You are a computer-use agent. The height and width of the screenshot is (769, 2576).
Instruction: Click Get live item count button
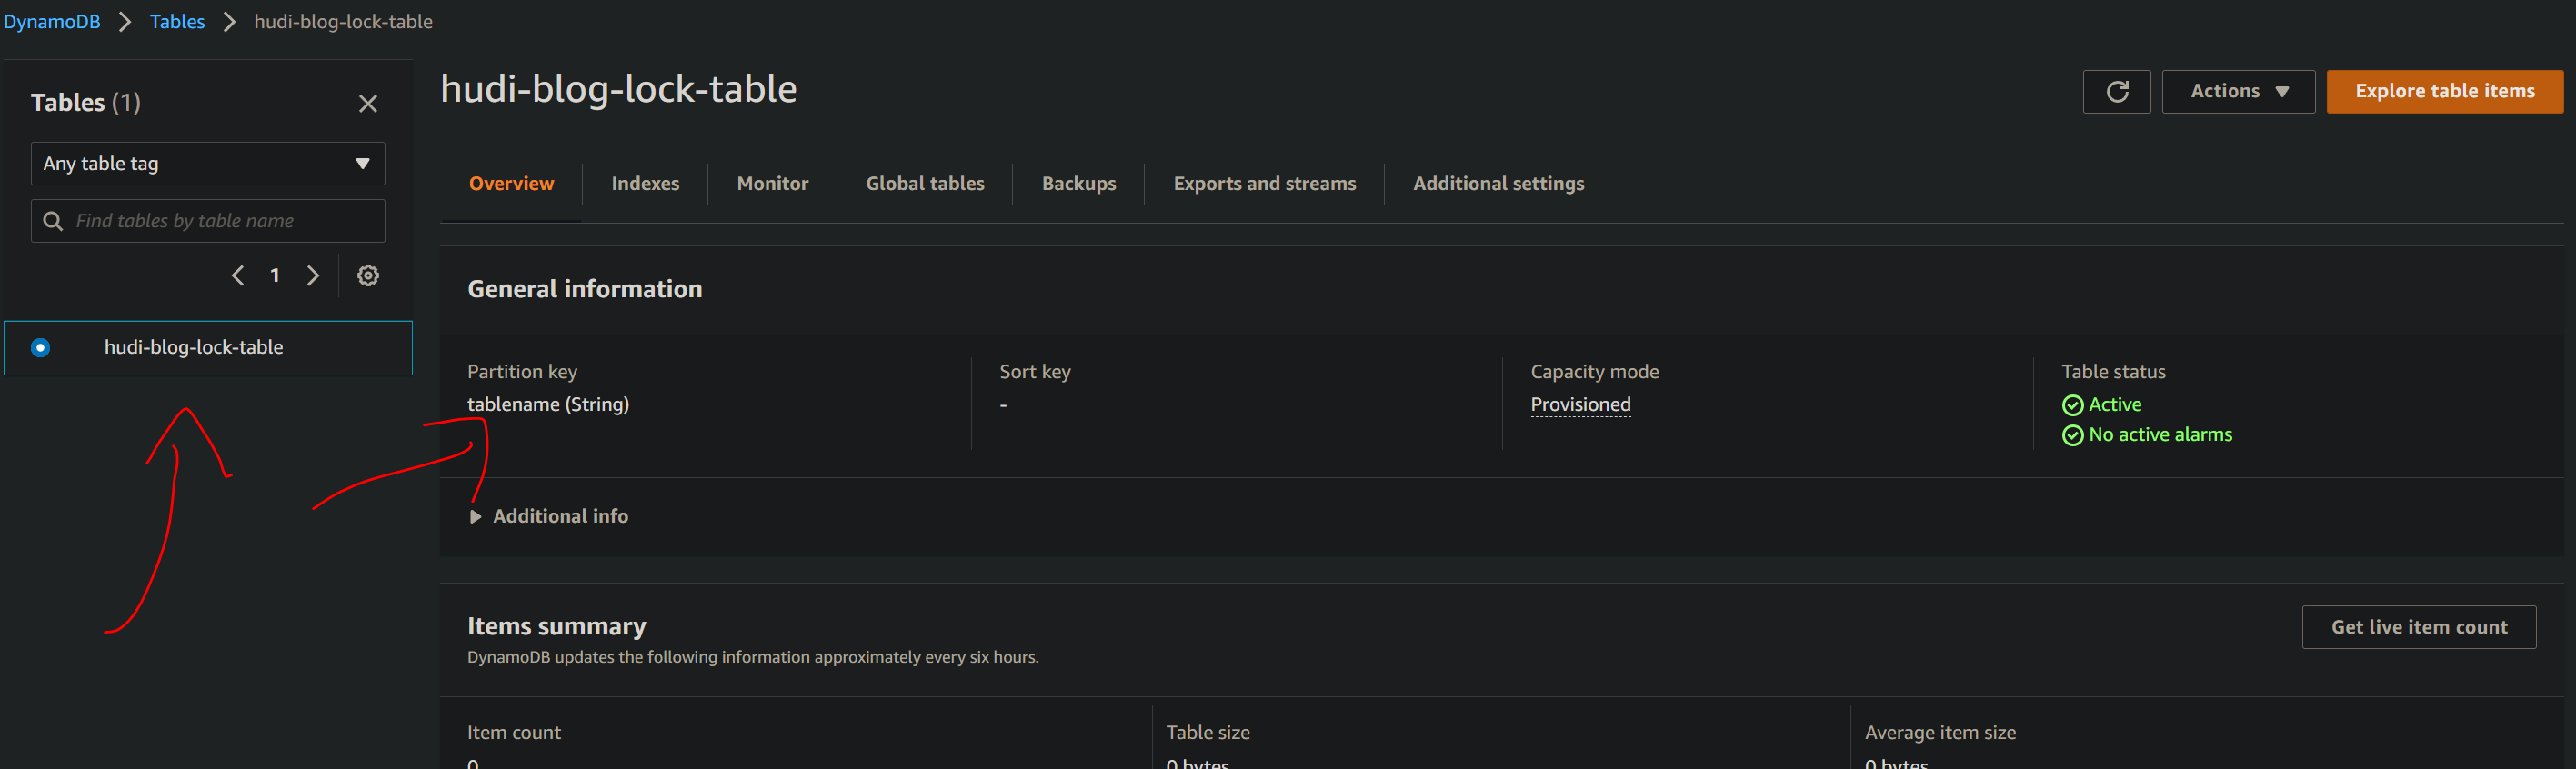coord(2418,627)
